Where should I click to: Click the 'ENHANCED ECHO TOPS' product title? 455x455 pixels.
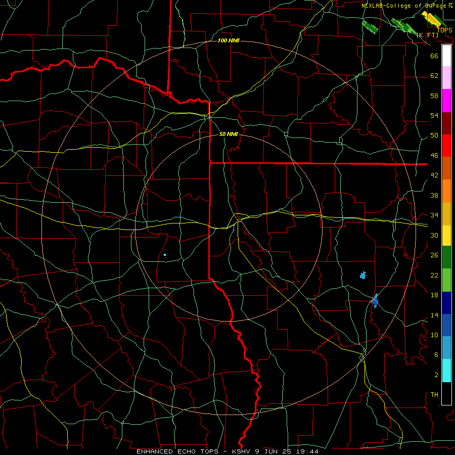pos(177,451)
